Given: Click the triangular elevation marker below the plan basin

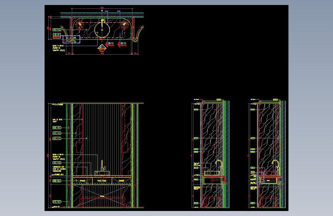Looking at the screenshot, I should coord(102,48).
